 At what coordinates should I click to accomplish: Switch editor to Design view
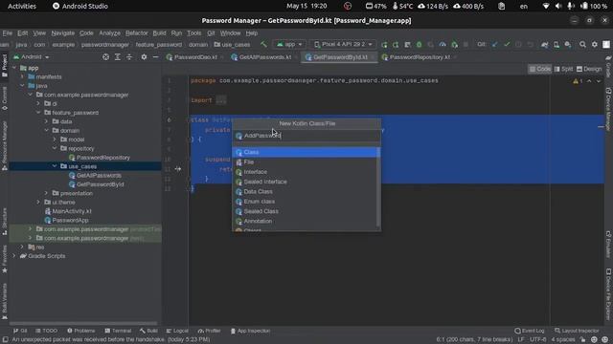pos(589,69)
